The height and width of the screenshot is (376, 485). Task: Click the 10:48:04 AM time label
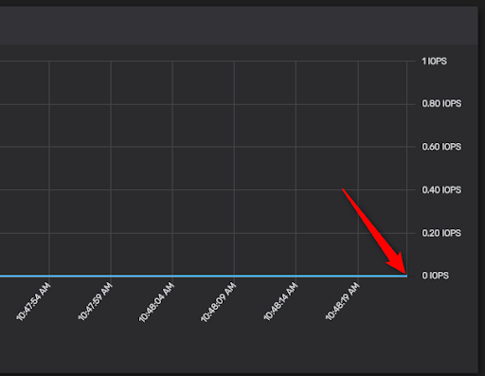click(156, 302)
